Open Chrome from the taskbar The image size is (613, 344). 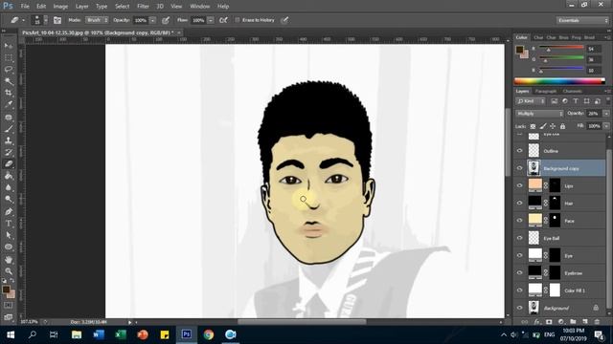point(209,334)
